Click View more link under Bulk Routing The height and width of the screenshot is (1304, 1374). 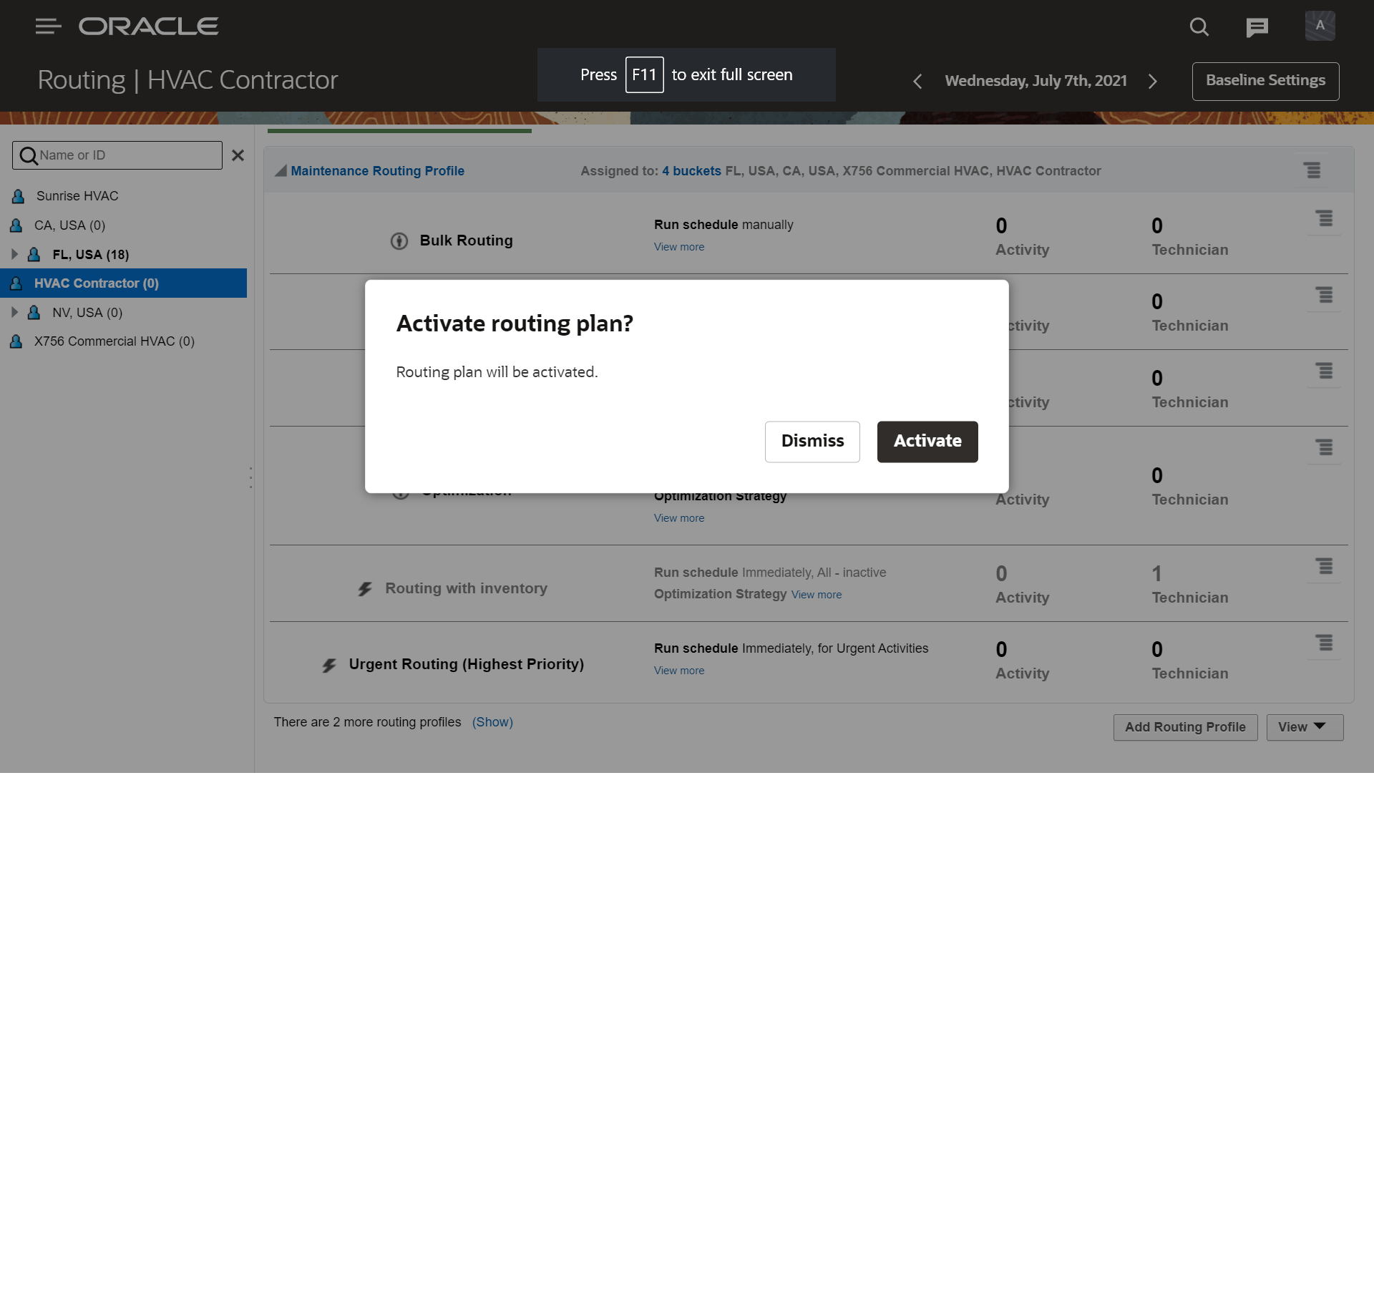pos(679,246)
